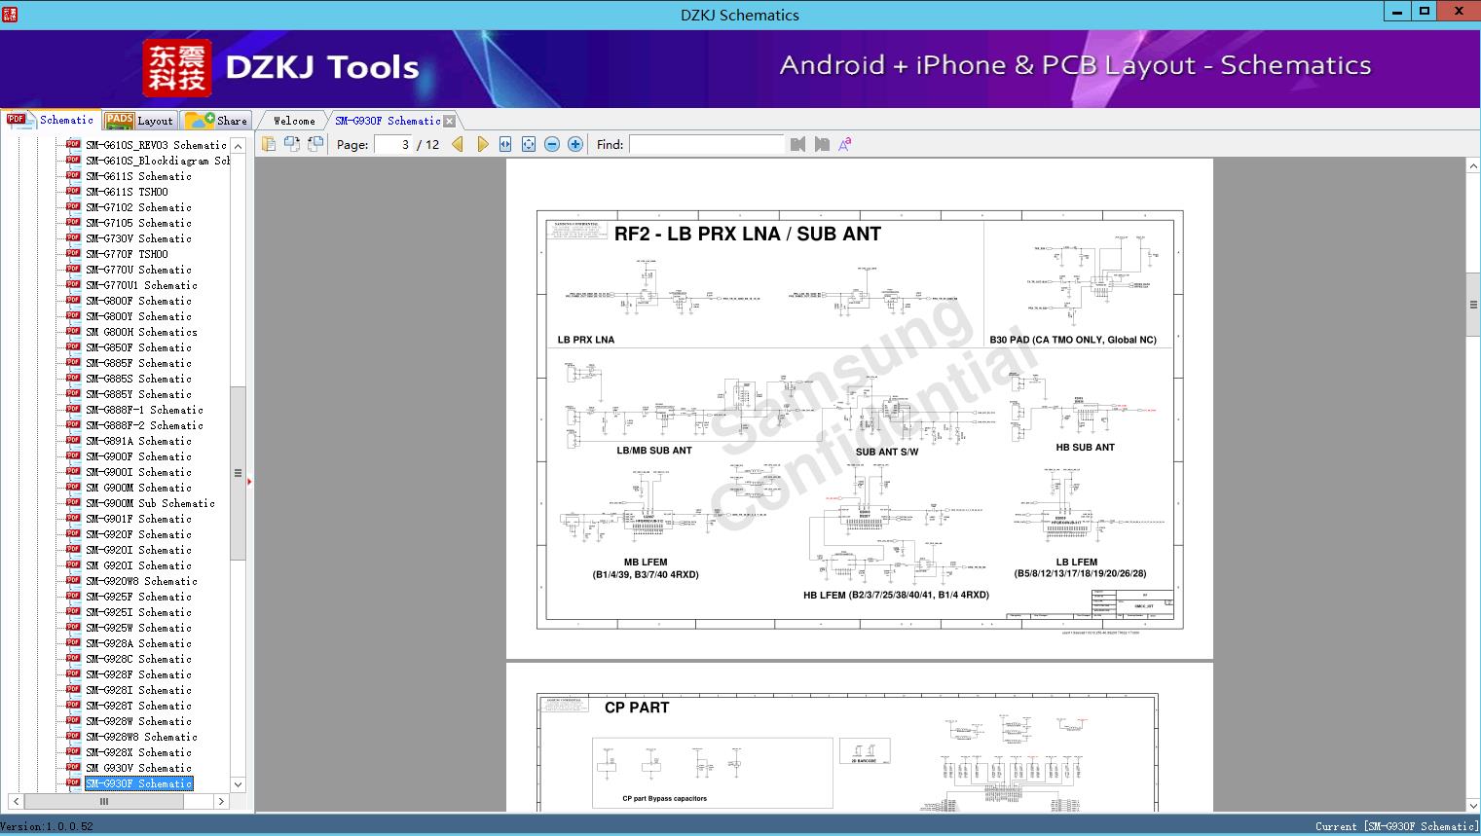Switch to the Schematic panel tab

point(51,120)
